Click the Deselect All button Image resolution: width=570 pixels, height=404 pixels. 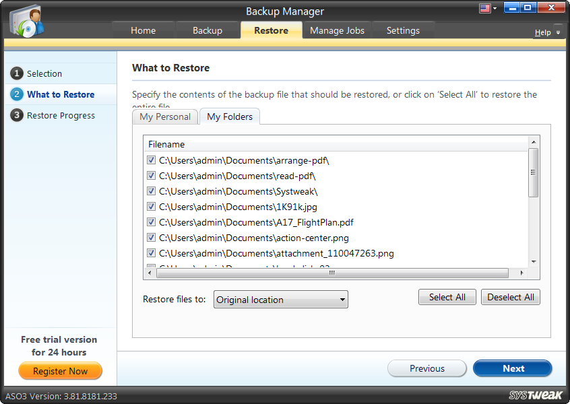click(510, 296)
